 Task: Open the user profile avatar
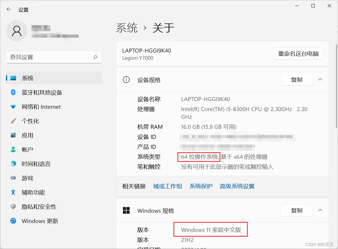(x=17, y=31)
